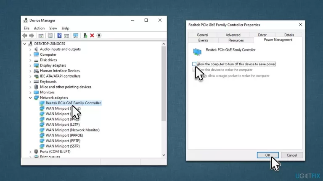
Task: Click the Update device driver toolbar icon
Action: pyautogui.click(x=85, y=36)
